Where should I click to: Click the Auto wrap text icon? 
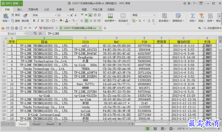tap(123, 16)
